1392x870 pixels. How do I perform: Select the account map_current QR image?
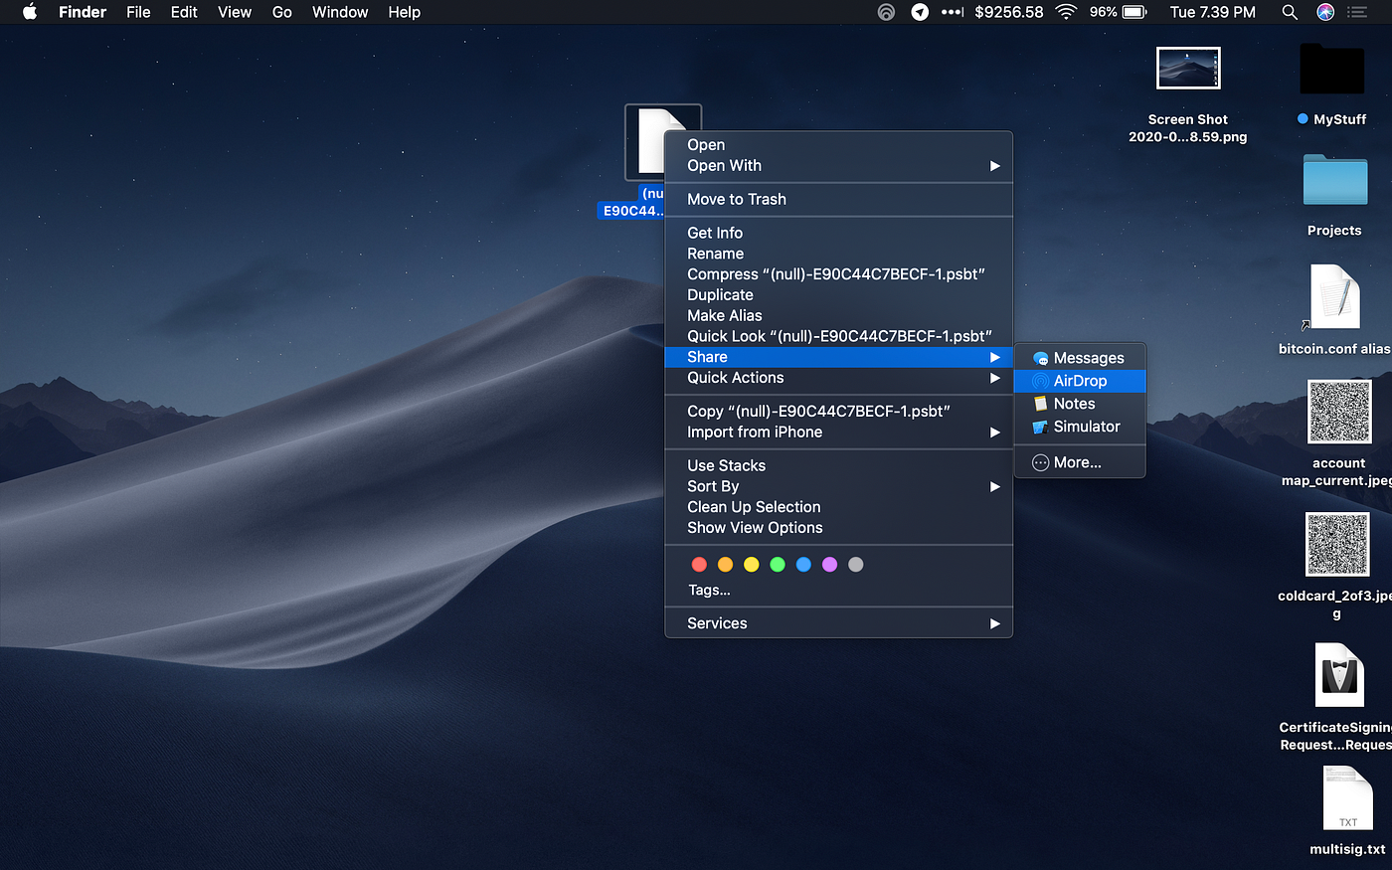[x=1339, y=412]
